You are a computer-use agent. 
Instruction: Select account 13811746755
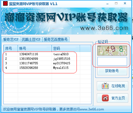coord(29,63)
